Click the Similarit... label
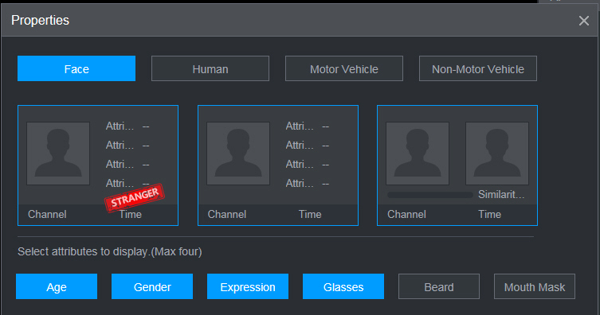Screen dimensions: 600x315 tap(501, 195)
